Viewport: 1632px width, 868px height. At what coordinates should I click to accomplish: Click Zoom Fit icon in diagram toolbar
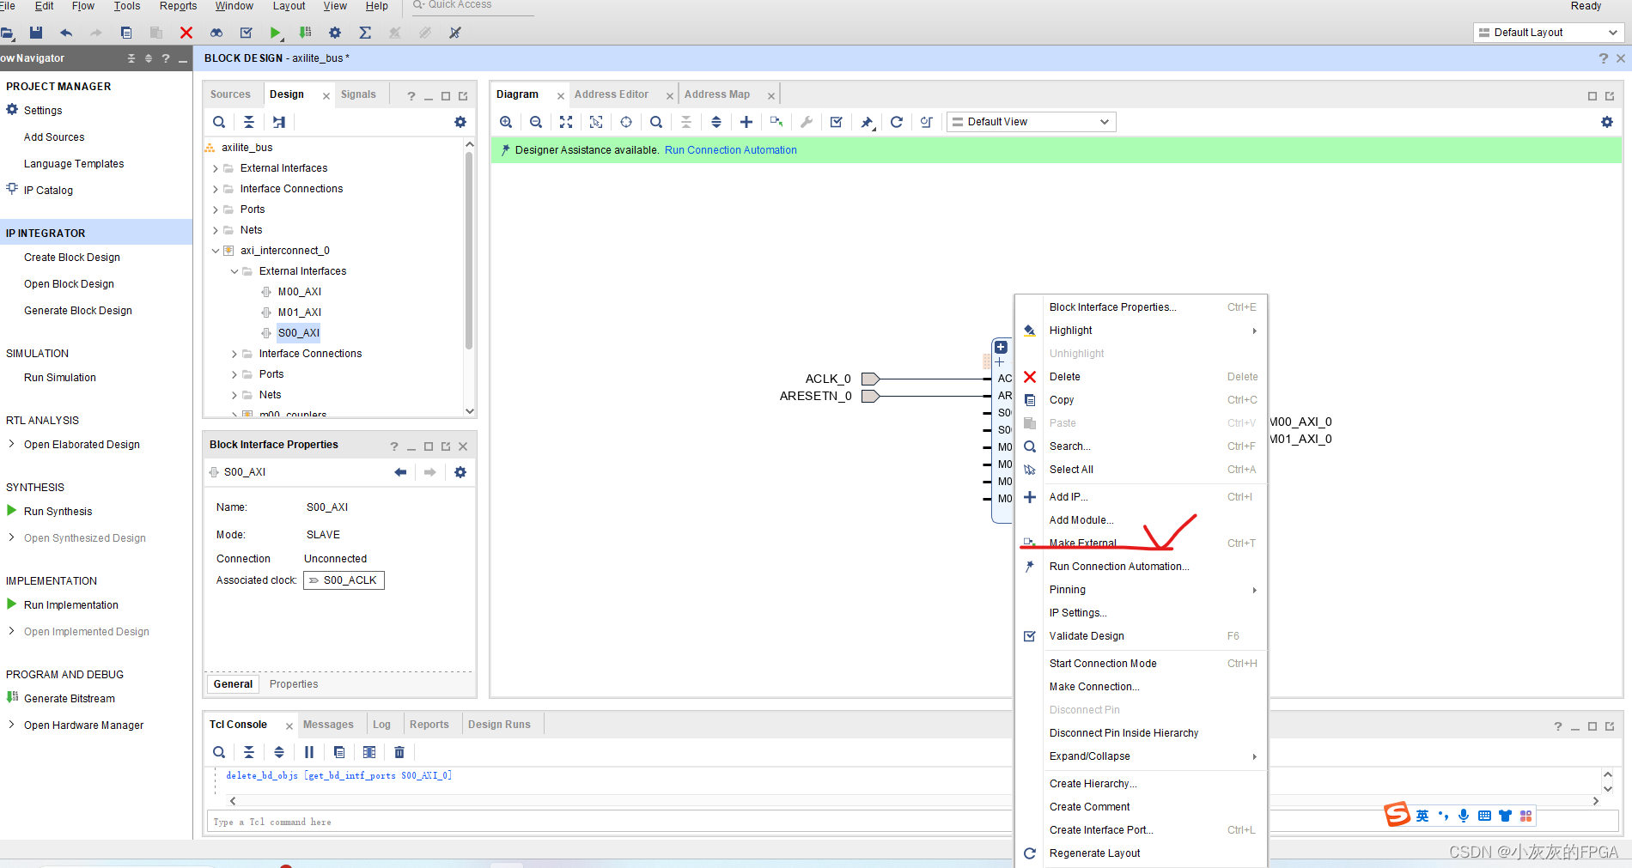click(x=566, y=122)
